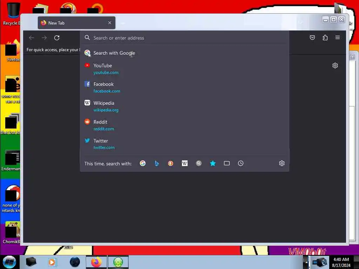Image resolution: width=359 pixels, height=269 pixels.
Task: Open the dark globe taskbar icon
Action: tap(75, 262)
